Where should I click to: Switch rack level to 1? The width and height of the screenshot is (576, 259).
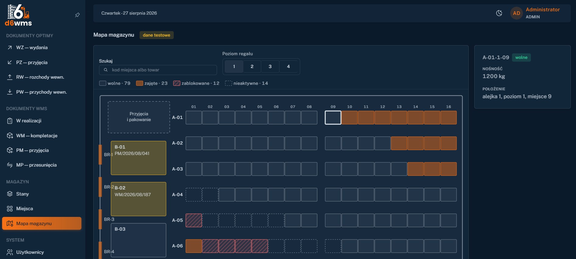click(234, 67)
